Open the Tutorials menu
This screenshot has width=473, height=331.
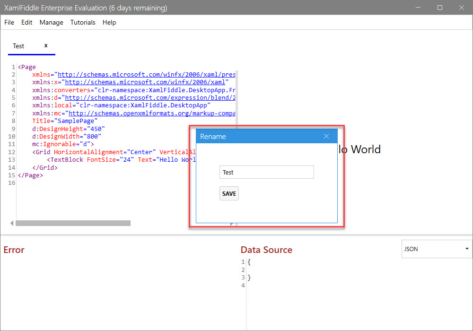[83, 22]
